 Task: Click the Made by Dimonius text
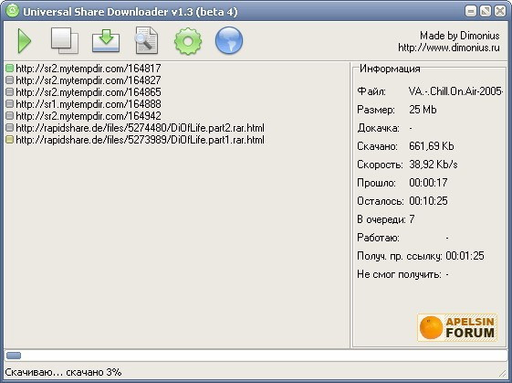point(459,36)
